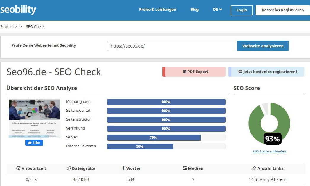This screenshot has height=186, width=310.
Task: Click the image icon beside Medien
Action: (x=185, y=168)
